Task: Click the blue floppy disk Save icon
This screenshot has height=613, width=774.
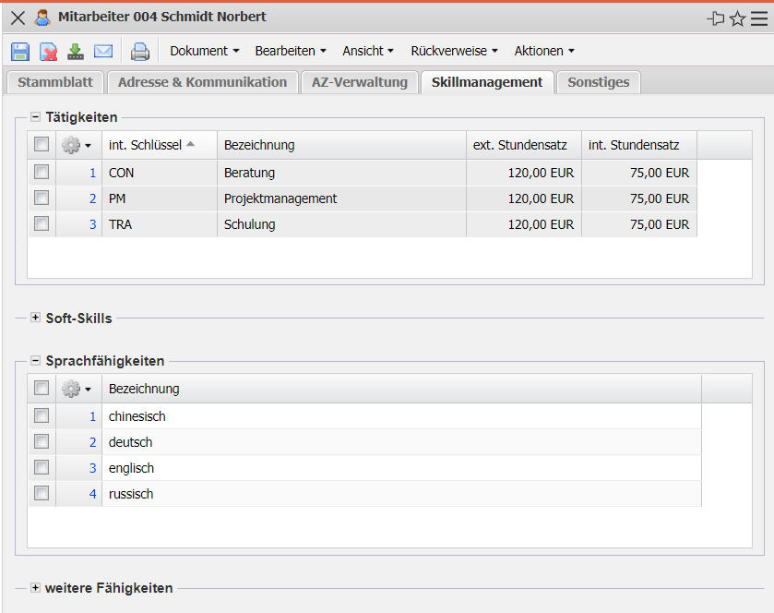Action: click(x=20, y=51)
